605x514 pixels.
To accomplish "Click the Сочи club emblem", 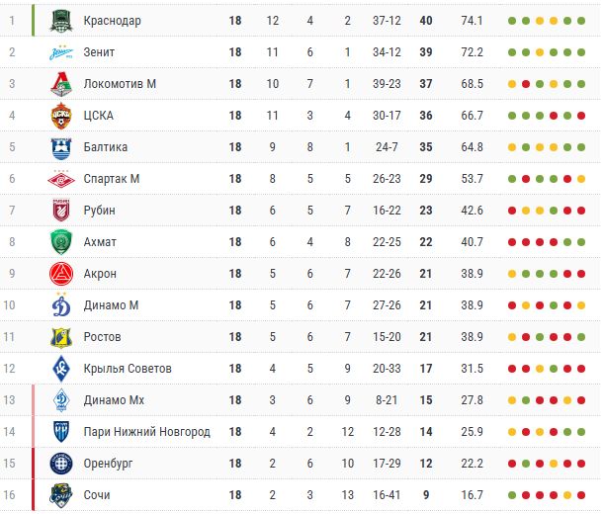I will click(62, 495).
